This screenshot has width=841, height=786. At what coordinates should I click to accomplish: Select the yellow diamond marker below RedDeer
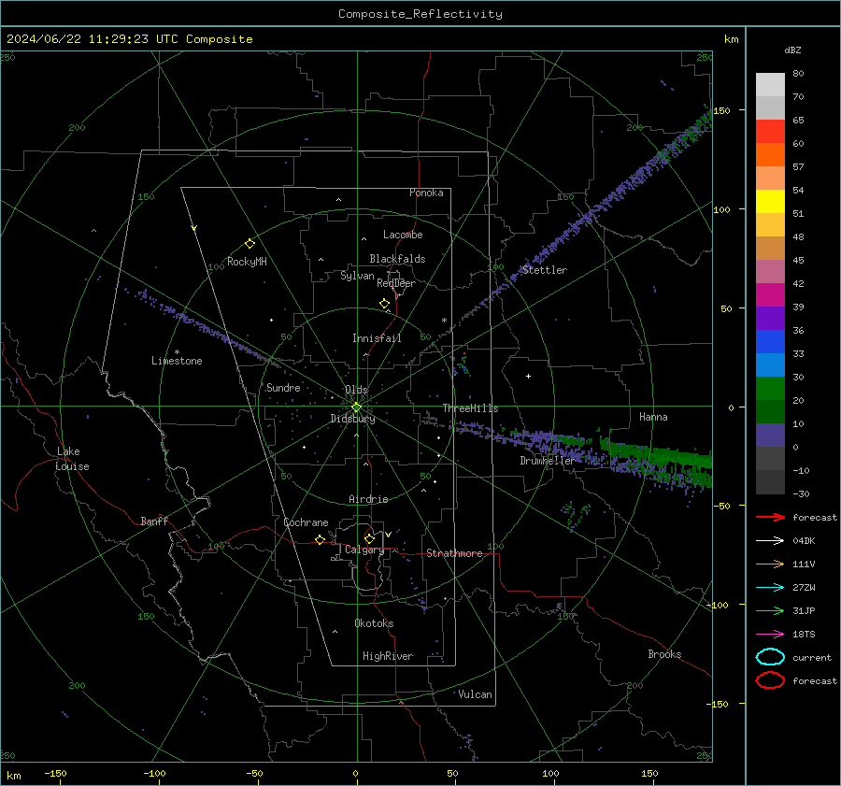pos(384,304)
